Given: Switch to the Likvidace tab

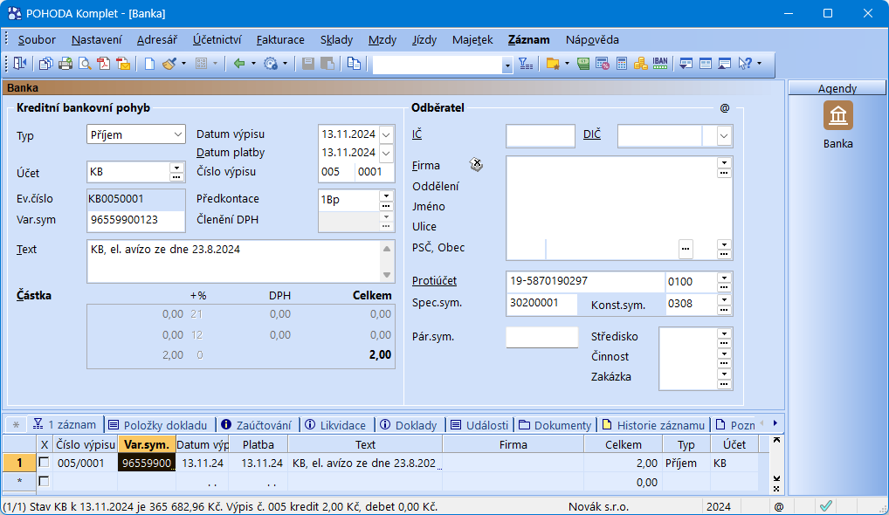Looking at the screenshot, I should tap(335, 425).
